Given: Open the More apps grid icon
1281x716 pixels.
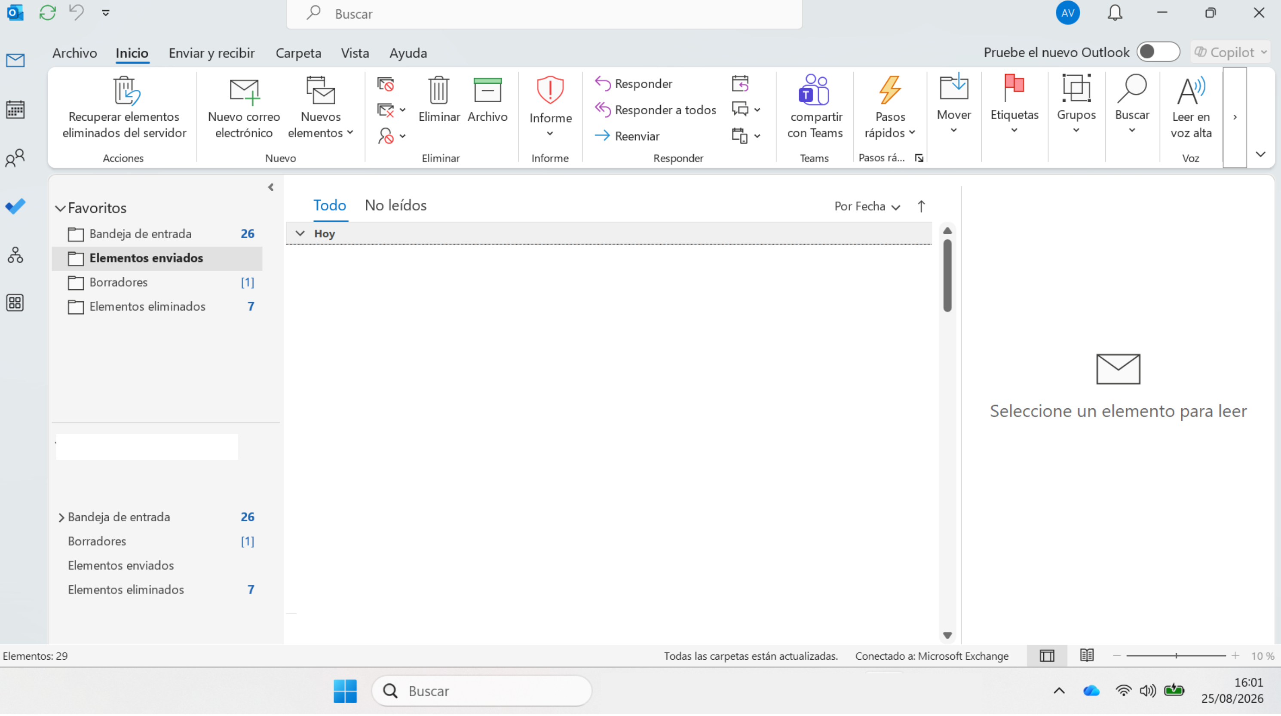Looking at the screenshot, I should click(15, 303).
